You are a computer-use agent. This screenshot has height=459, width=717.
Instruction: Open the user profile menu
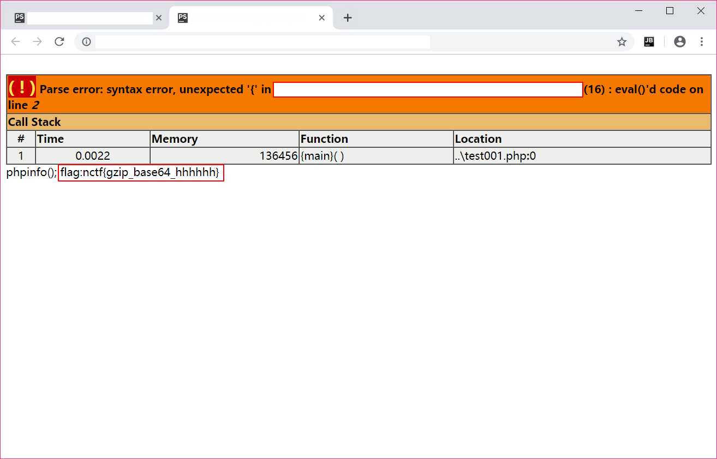click(x=679, y=42)
